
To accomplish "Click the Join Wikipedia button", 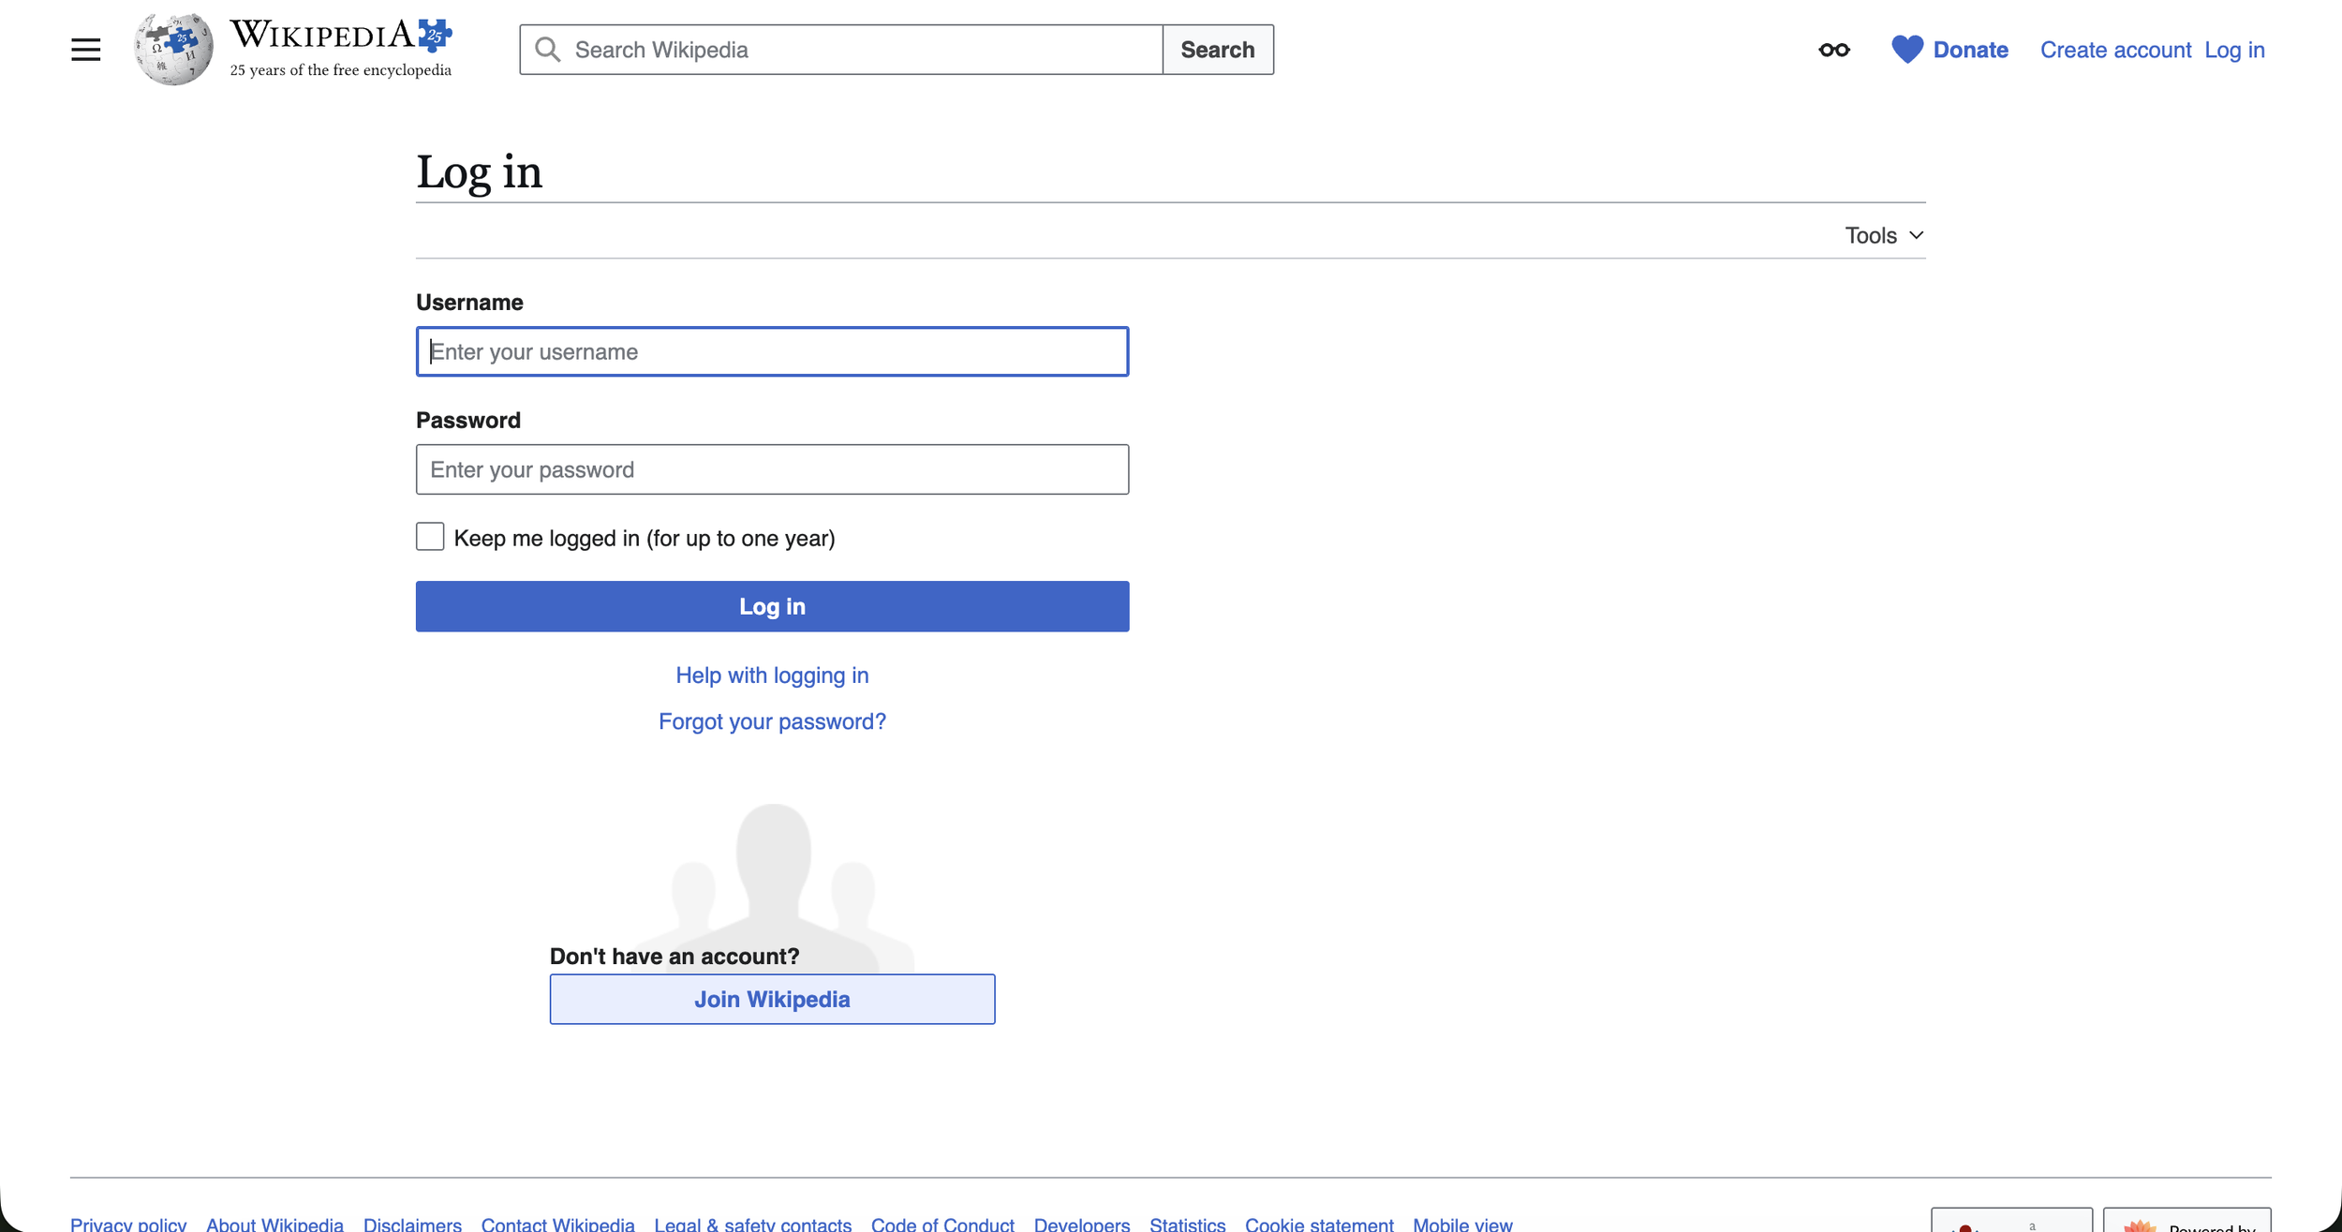I will pos(772,999).
